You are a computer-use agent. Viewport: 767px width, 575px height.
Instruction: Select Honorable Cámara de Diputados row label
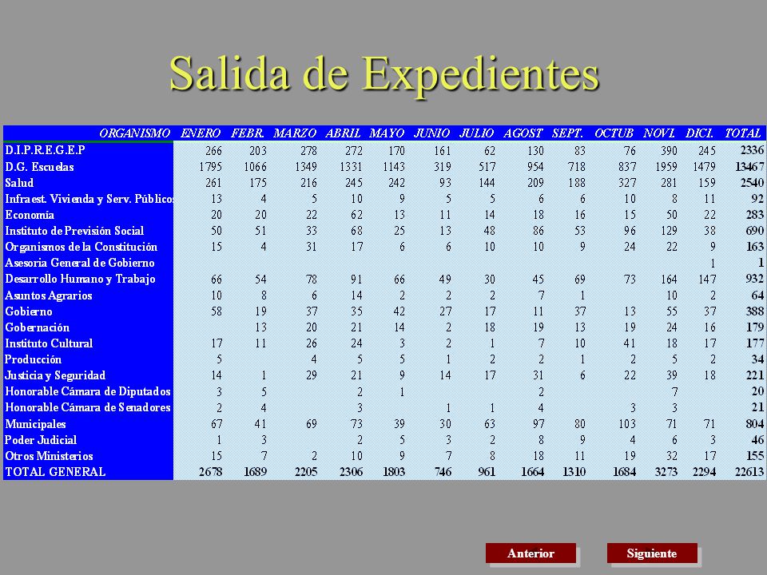pos(88,391)
